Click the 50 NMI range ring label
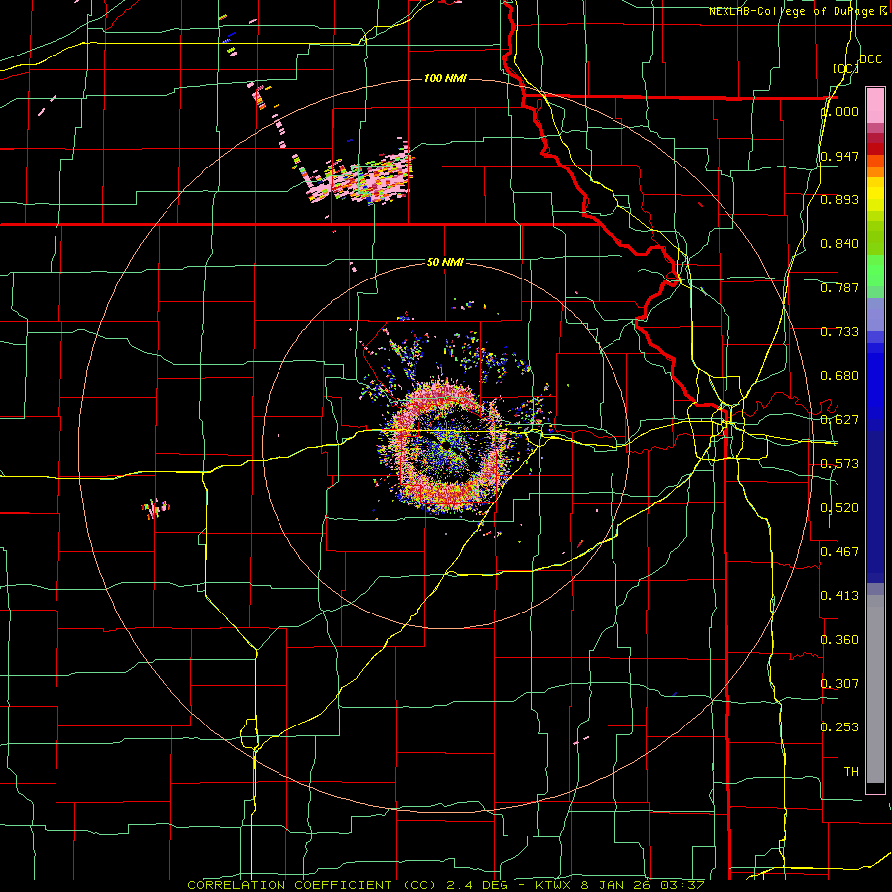Image resolution: width=892 pixels, height=892 pixels. pyautogui.click(x=445, y=262)
